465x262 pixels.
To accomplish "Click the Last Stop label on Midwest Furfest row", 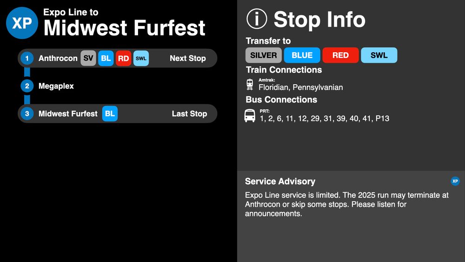I will 190,114.
